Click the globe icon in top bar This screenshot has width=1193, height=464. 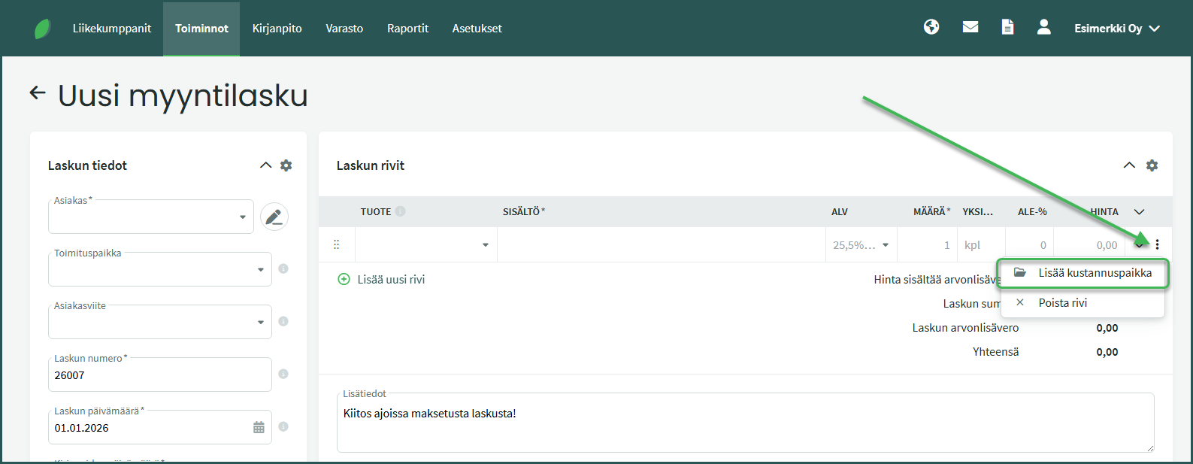931,28
